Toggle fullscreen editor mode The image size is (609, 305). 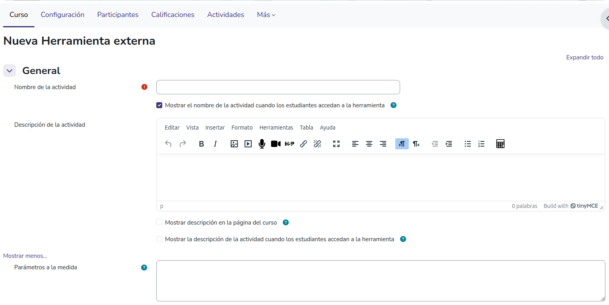click(x=336, y=144)
